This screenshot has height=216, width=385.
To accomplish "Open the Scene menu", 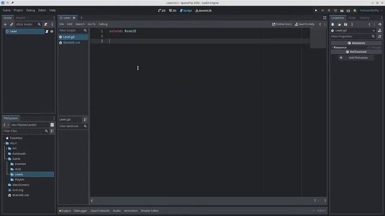I will click(x=7, y=10).
